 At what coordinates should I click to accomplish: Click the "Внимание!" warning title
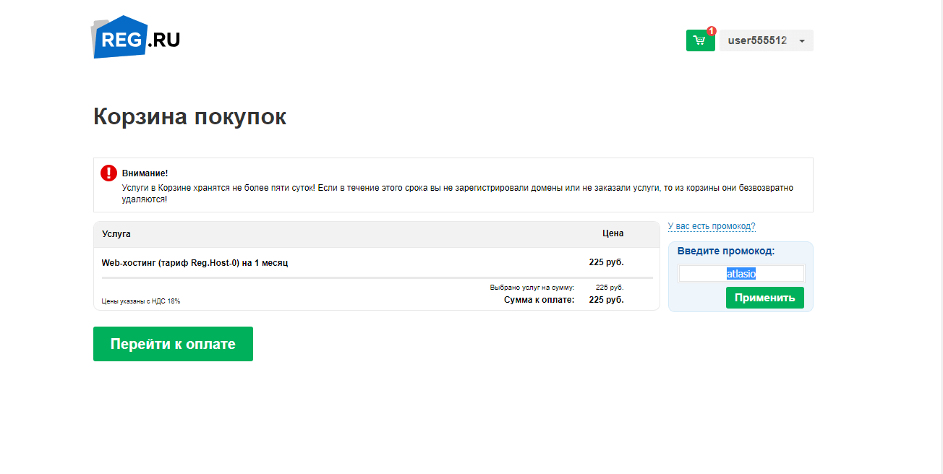pyautogui.click(x=145, y=173)
